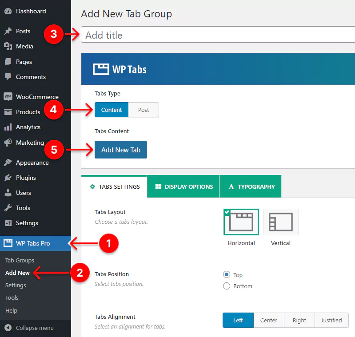Click the Dashboard gauge icon
This screenshot has height=337, width=355.
coord(8,11)
